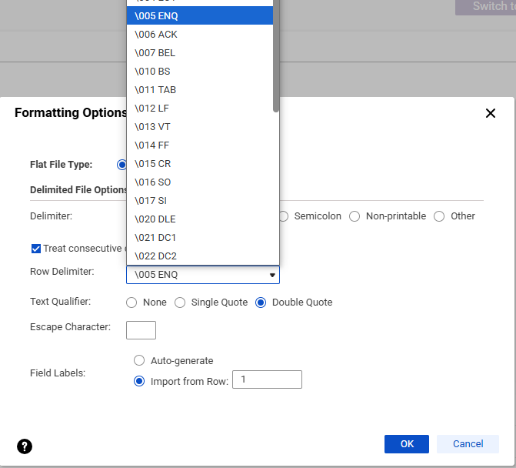The image size is (516, 468).
Task: Set Text Qualifier to None
Action: click(131, 303)
